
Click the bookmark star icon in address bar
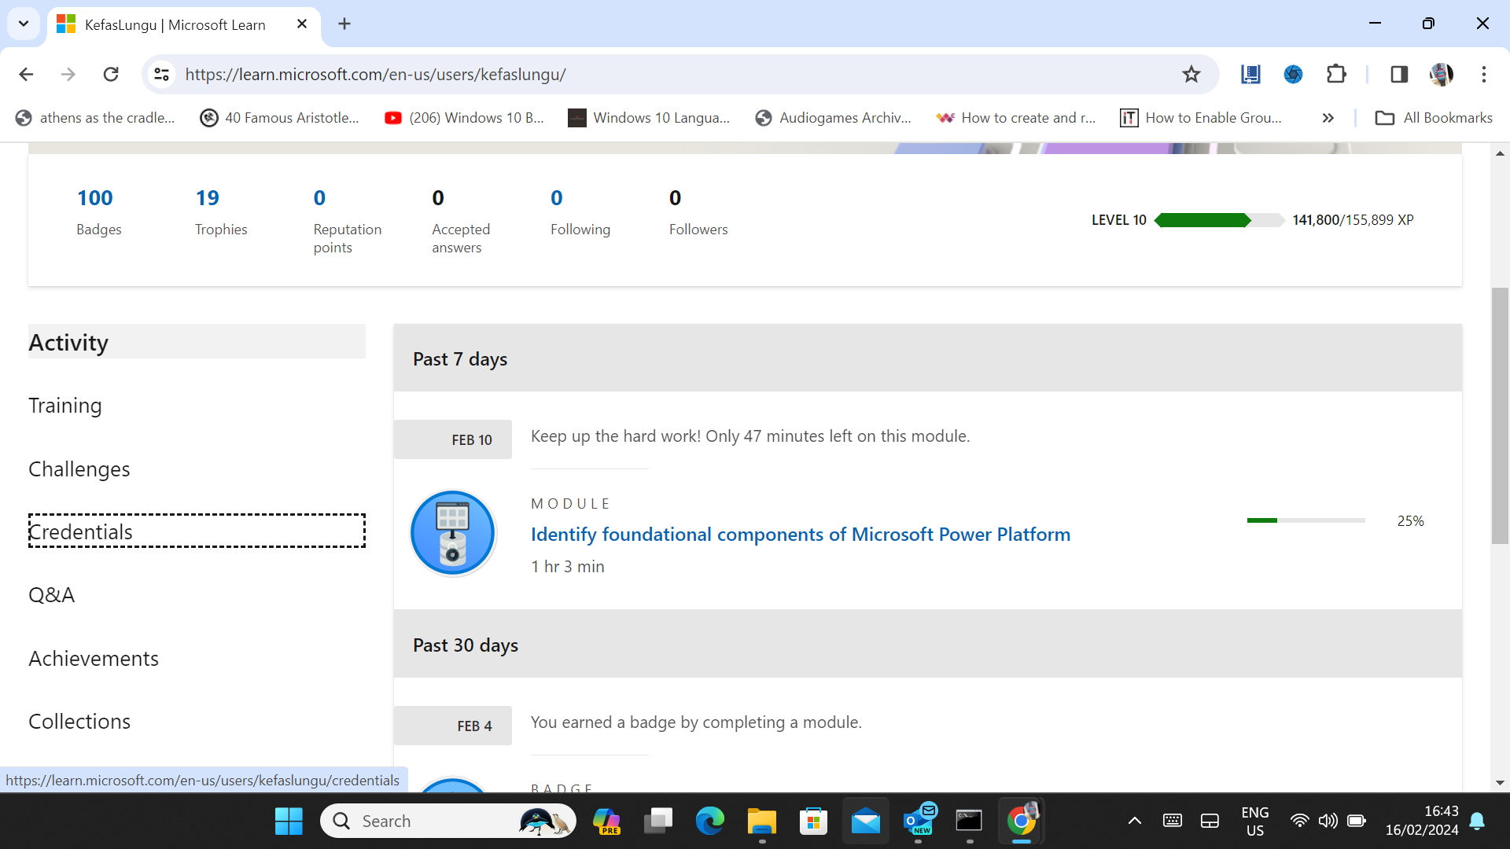[x=1191, y=75]
